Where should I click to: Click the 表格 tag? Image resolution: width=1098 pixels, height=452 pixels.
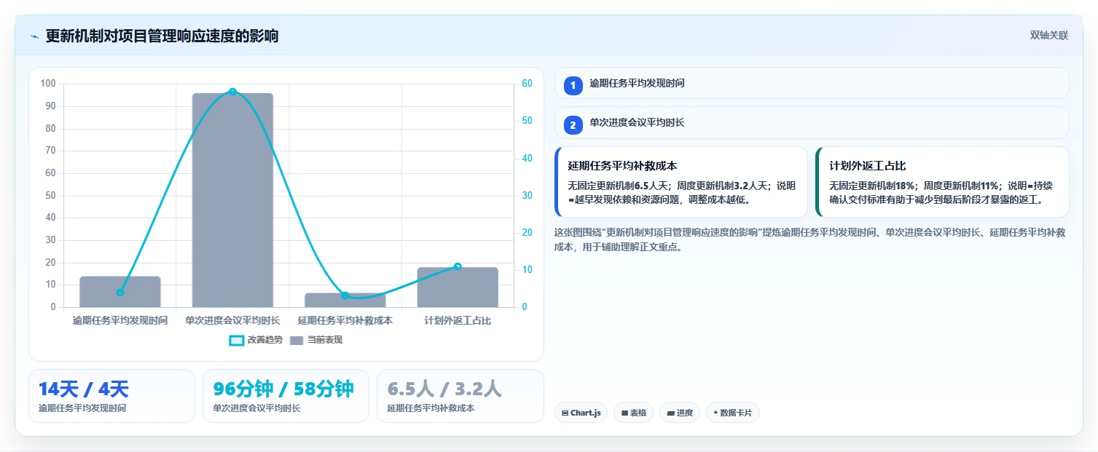(633, 413)
